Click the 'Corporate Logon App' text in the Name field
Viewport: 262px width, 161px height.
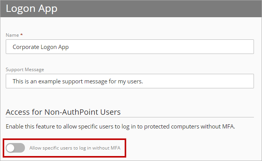point(41,47)
